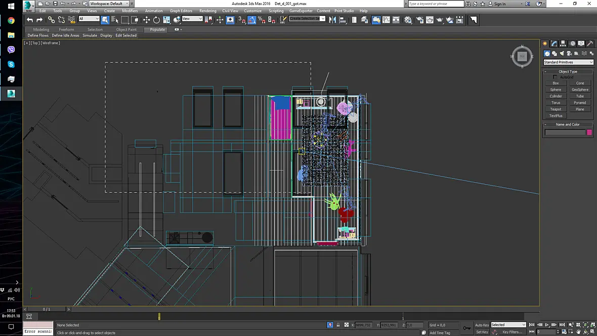Open the Utilities panel hammer icon
The image size is (597, 336).
(590, 44)
